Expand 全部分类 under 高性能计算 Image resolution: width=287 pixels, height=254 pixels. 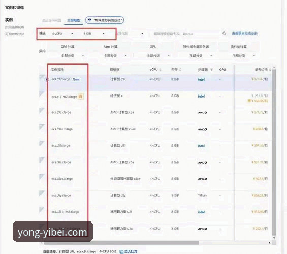point(244,56)
